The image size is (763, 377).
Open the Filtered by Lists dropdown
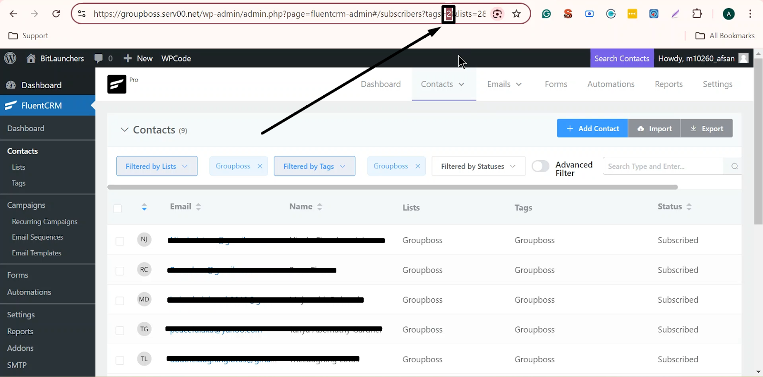[157, 166]
